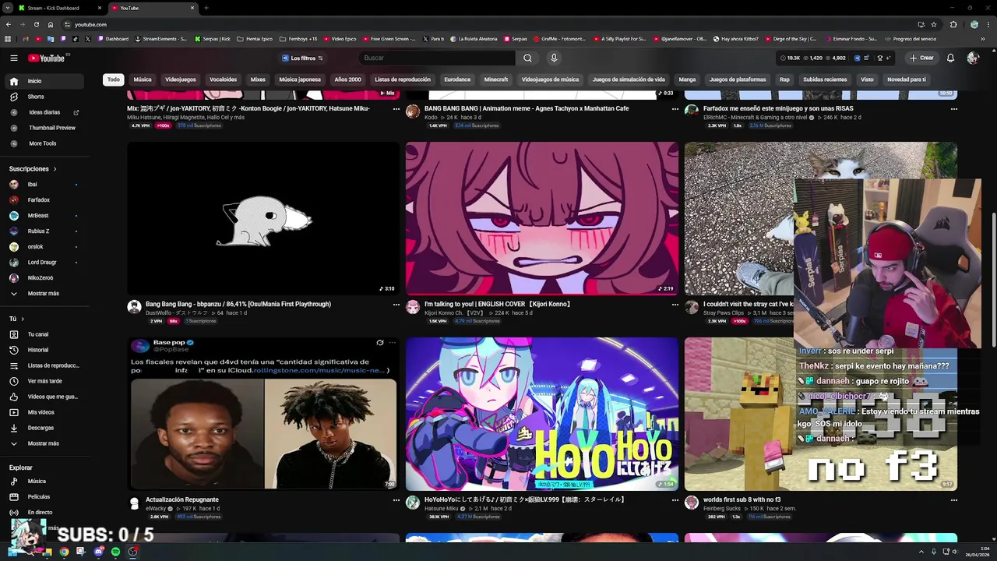Open Descargas in the sidebar
Image resolution: width=997 pixels, height=561 pixels.
44,428
